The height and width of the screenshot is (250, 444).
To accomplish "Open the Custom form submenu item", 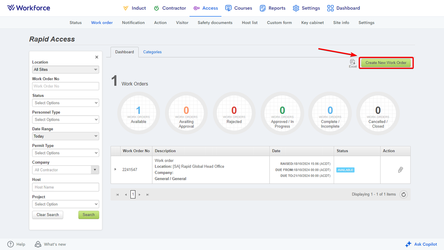I will point(279,23).
